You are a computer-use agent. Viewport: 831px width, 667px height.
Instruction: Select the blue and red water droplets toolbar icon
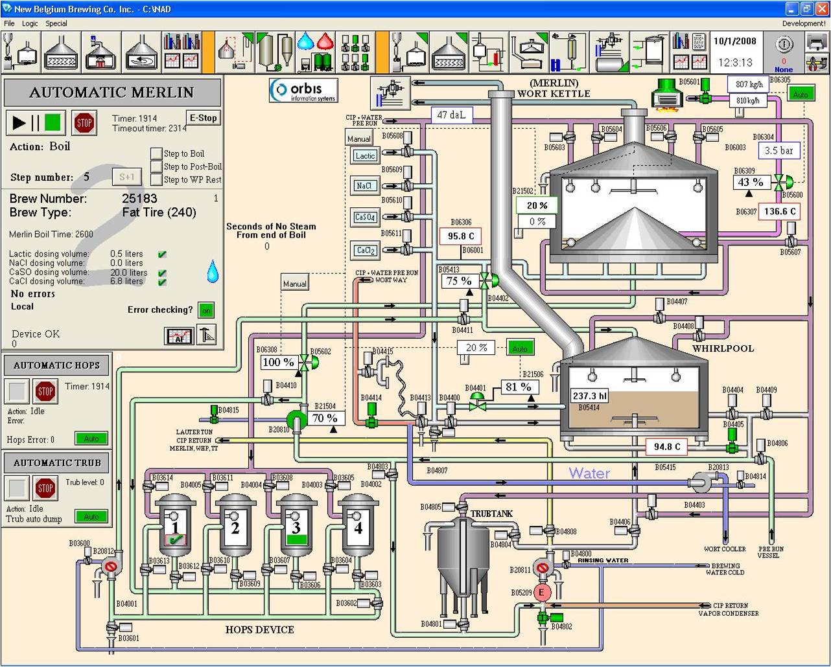coord(314,52)
